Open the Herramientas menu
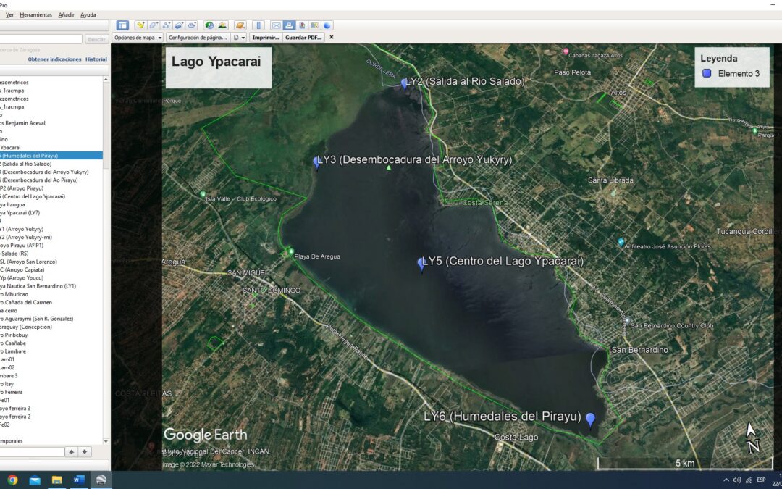The height and width of the screenshot is (489, 782). (36, 15)
